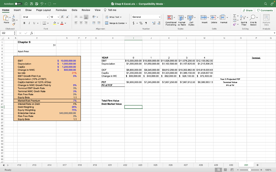
Task: Click the Share button
Action: coord(247,10)
